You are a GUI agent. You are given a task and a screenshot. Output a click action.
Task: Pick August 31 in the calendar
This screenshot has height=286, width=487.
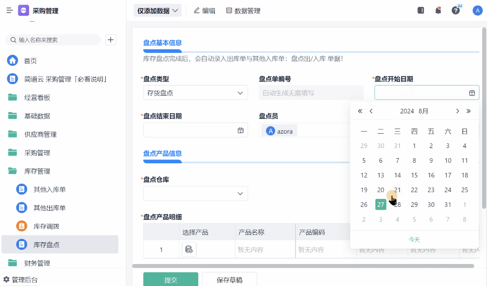pos(448,204)
